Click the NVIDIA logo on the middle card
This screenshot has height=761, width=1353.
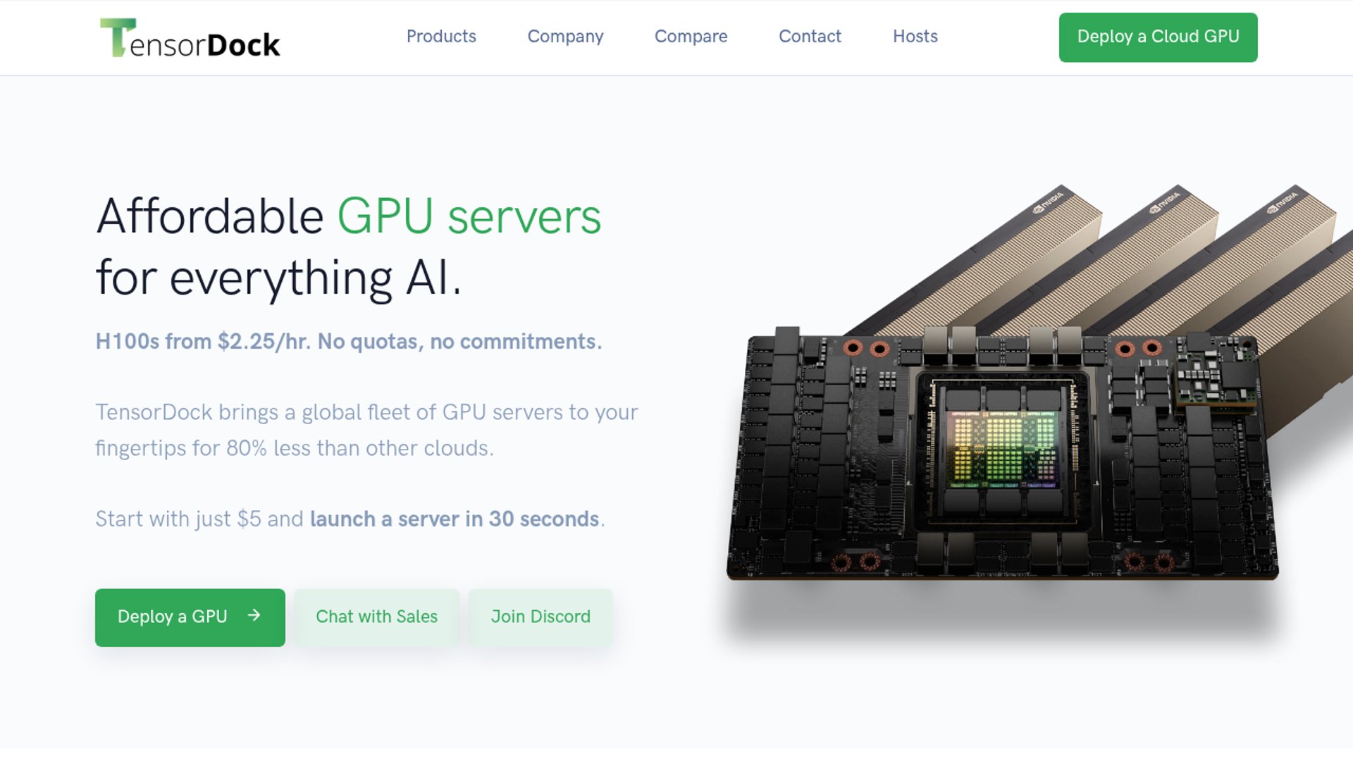click(x=1165, y=201)
